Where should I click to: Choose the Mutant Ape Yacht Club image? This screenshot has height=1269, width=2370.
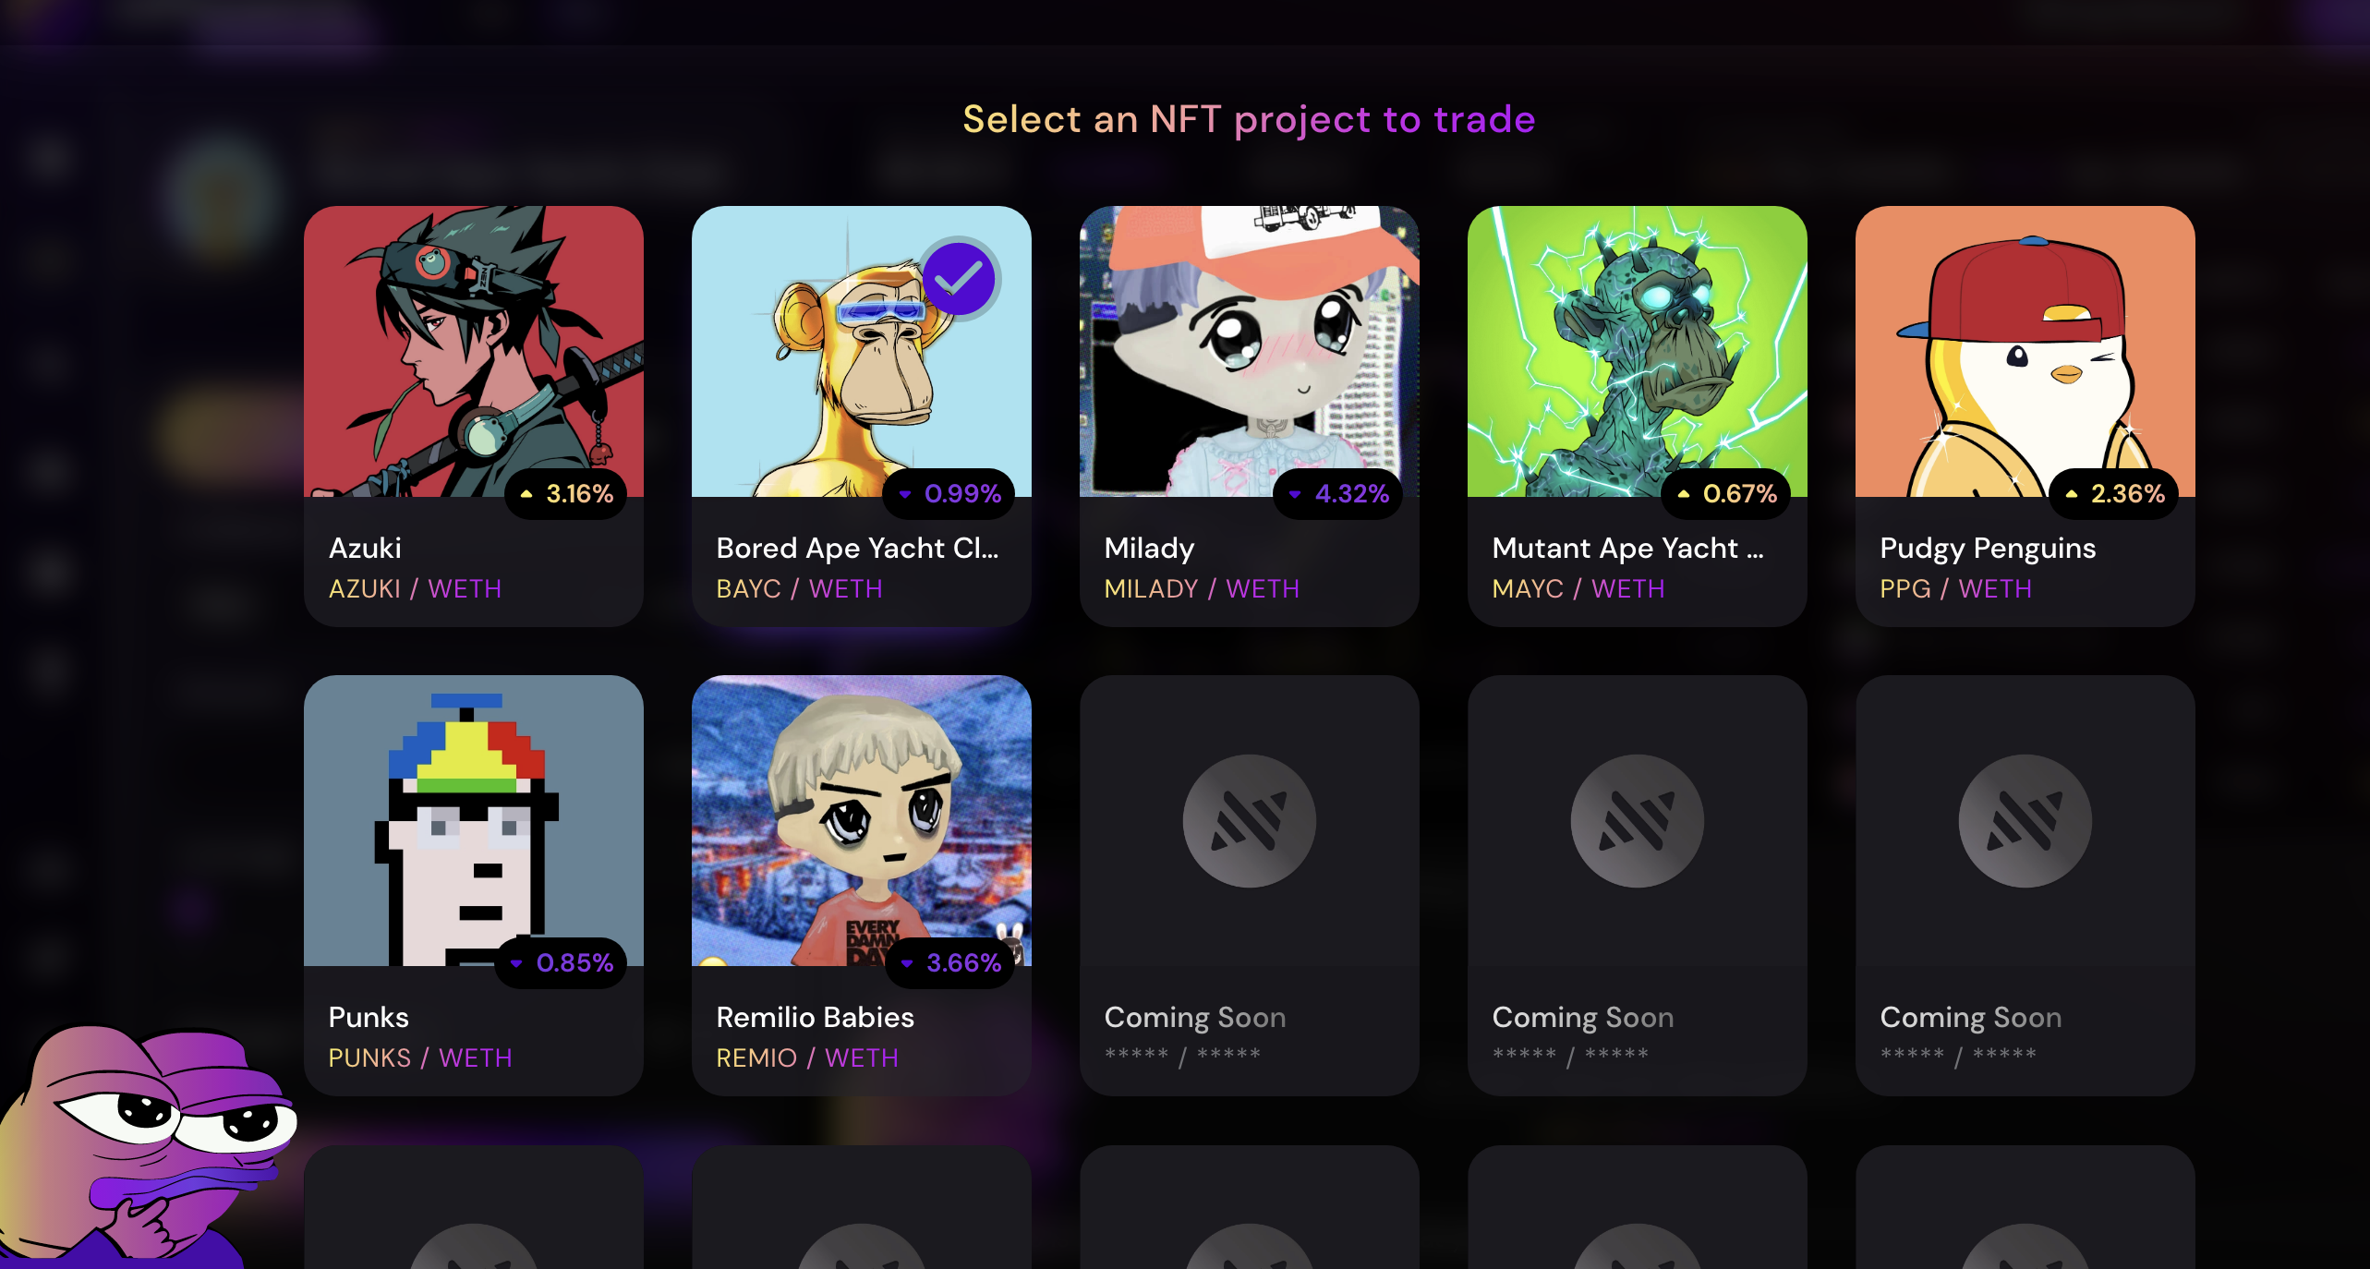(x=1637, y=351)
